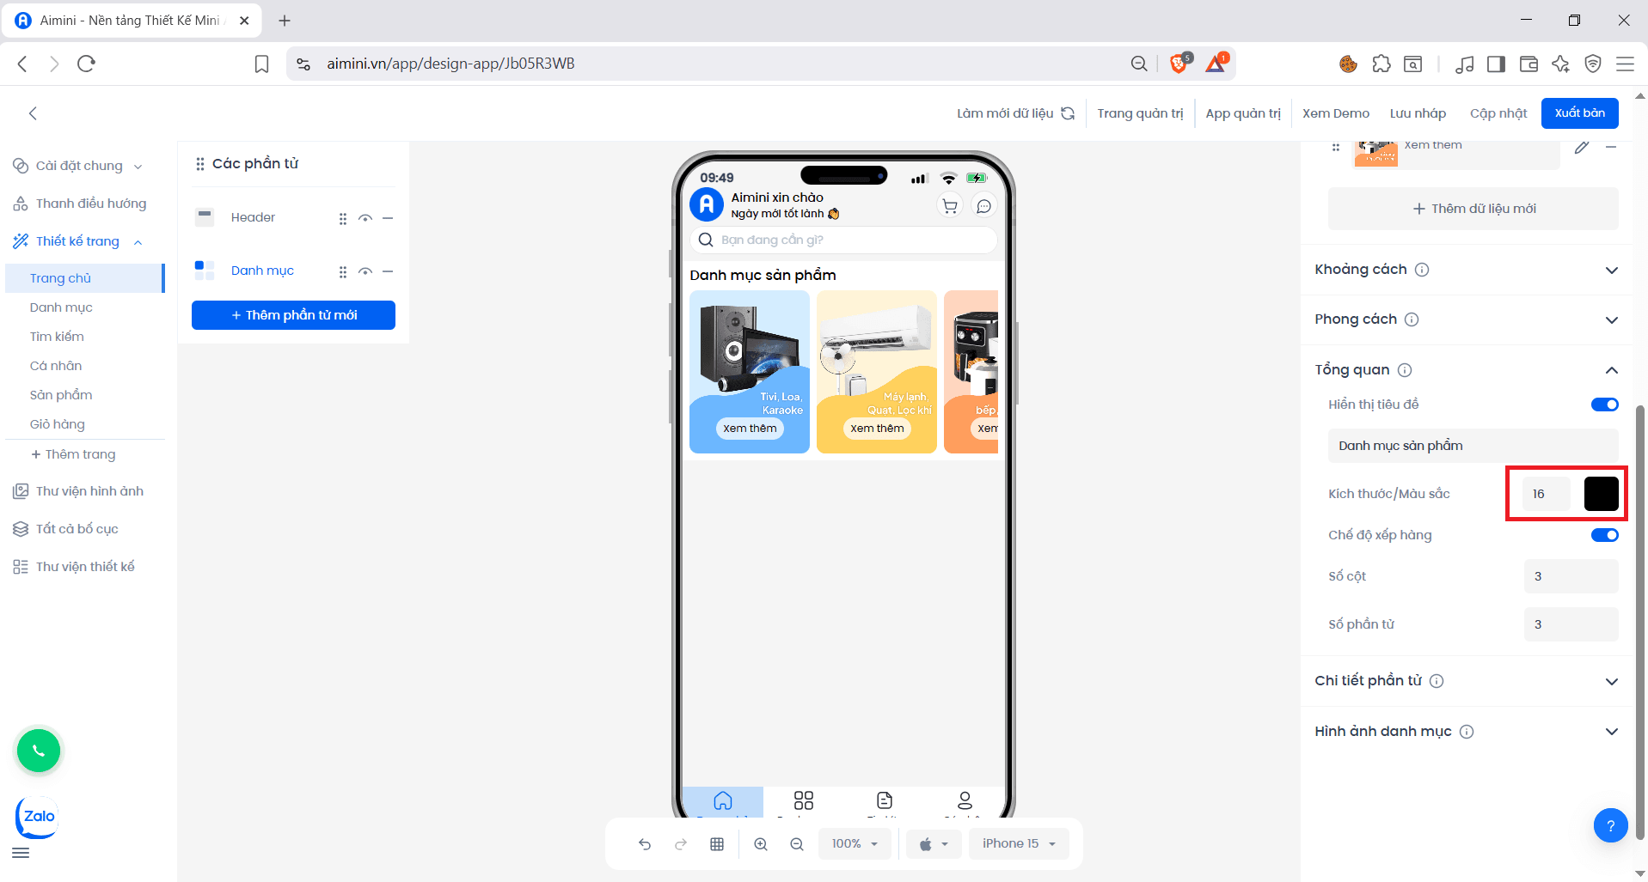
Task: Click the shopping cart icon in phone preview
Action: tap(950, 206)
